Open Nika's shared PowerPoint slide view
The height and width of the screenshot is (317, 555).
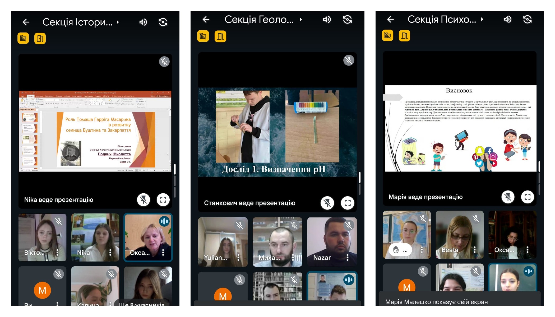[95, 131]
